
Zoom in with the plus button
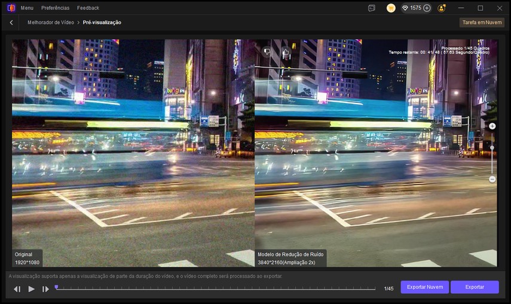click(492, 126)
